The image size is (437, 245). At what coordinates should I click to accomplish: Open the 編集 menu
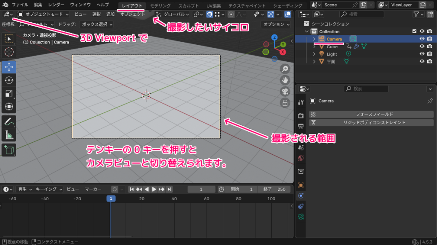coord(38,5)
